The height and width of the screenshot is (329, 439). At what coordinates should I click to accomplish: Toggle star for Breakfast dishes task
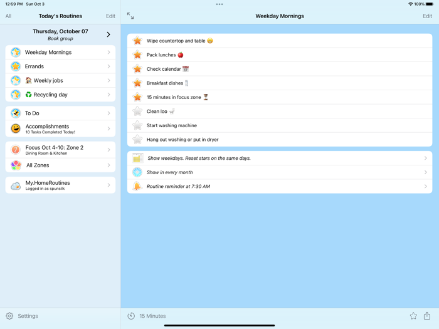(137, 83)
